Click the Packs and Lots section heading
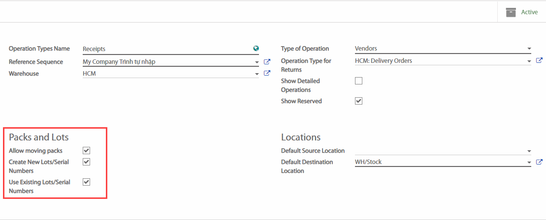 coord(39,137)
